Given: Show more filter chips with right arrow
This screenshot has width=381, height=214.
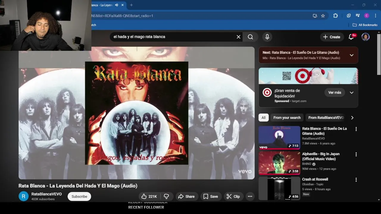Looking at the screenshot, I should click(x=352, y=118).
